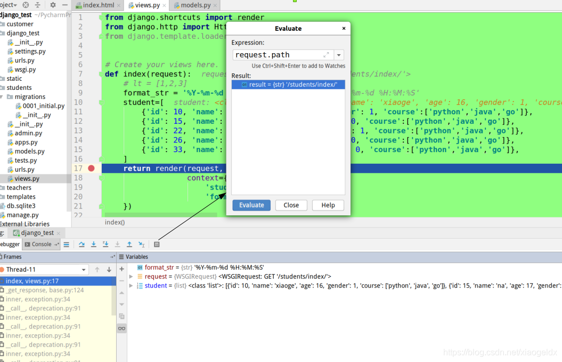Toggle Show Watches glasses button
562x362 pixels.
pyautogui.click(x=122, y=329)
